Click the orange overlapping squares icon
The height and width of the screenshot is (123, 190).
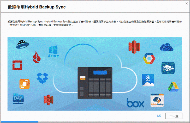point(25,84)
